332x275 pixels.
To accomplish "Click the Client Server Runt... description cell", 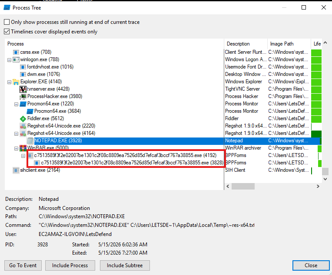I will coord(246,52).
